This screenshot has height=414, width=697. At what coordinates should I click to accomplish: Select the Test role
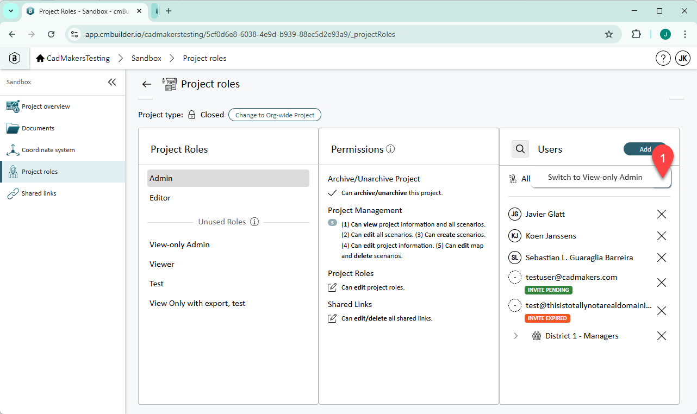pyautogui.click(x=228, y=284)
